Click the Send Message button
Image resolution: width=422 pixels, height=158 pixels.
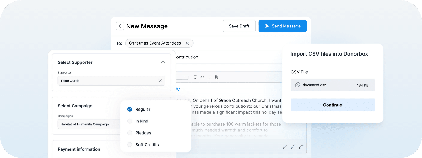click(282, 26)
